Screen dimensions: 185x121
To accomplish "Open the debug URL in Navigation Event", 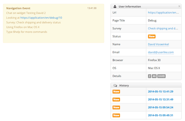I will tap(41, 18).
